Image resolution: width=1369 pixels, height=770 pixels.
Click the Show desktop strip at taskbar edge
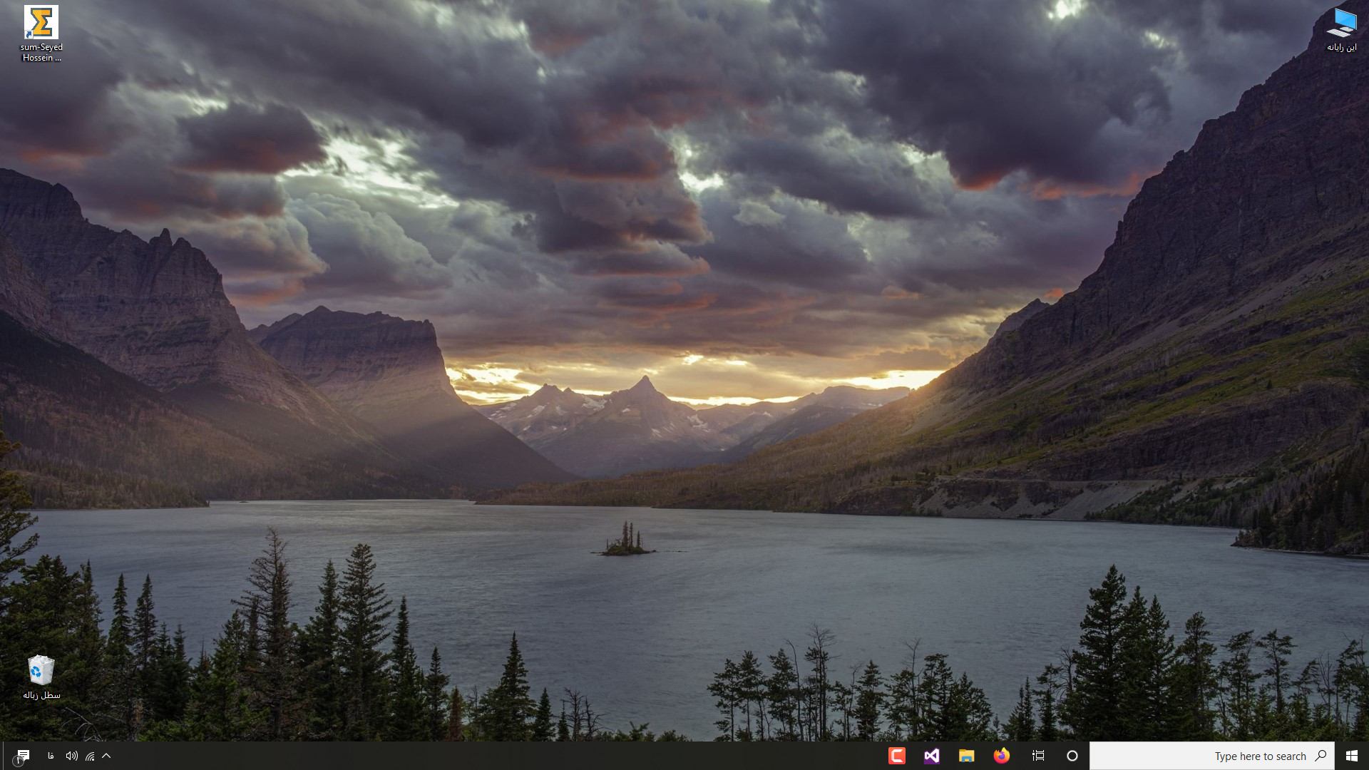pyautogui.click(x=1, y=756)
